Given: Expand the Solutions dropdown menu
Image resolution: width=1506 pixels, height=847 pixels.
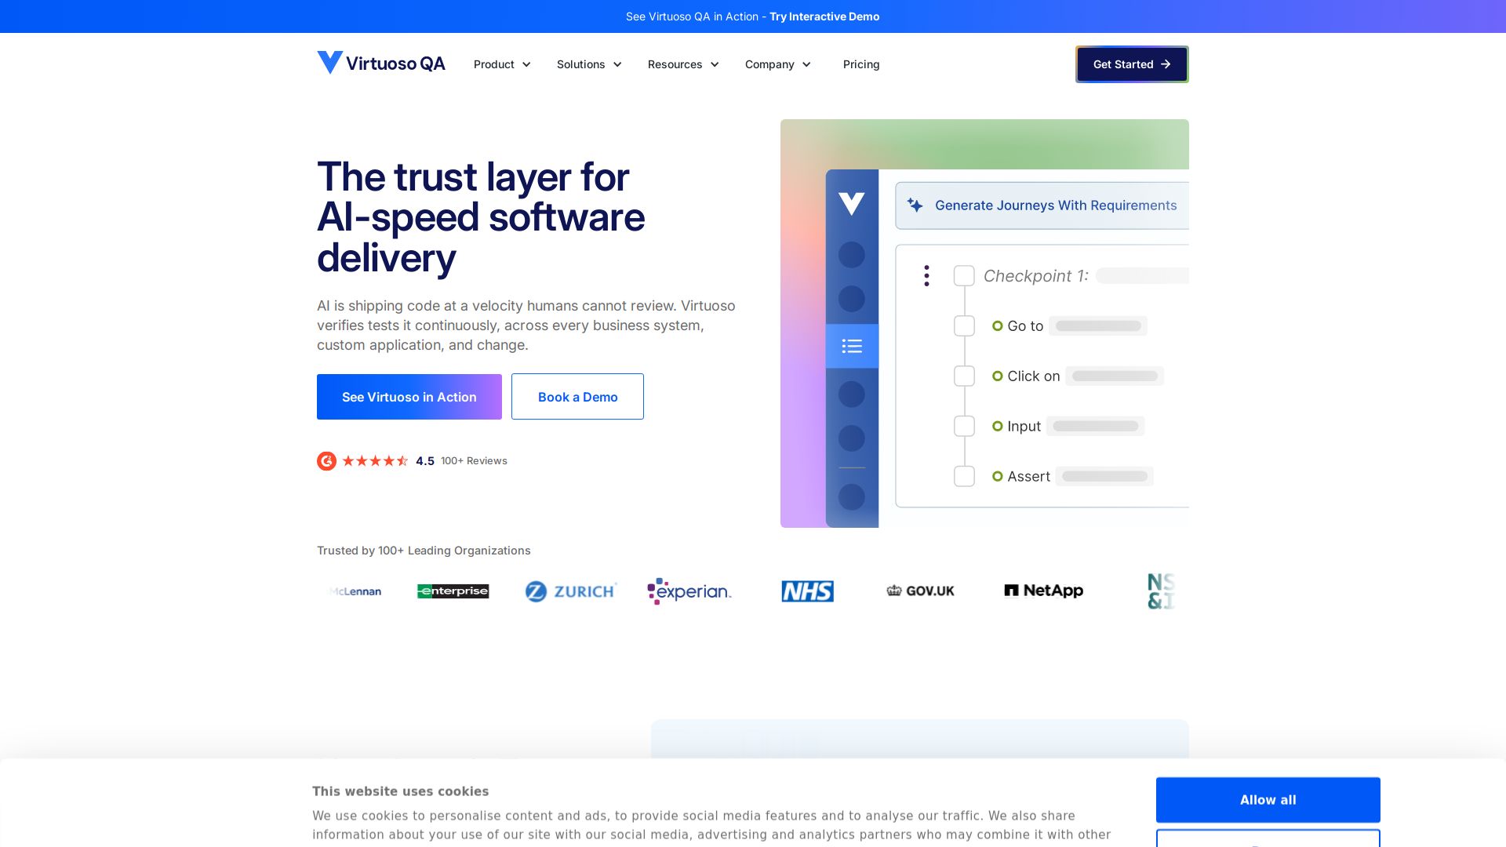Looking at the screenshot, I should 589,64.
